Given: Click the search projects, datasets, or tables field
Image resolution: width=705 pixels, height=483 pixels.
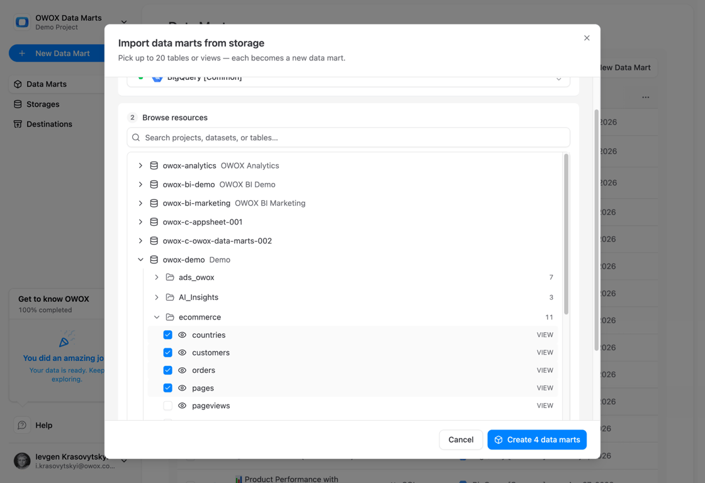Looking at the screenshot, I should (349, 138).
